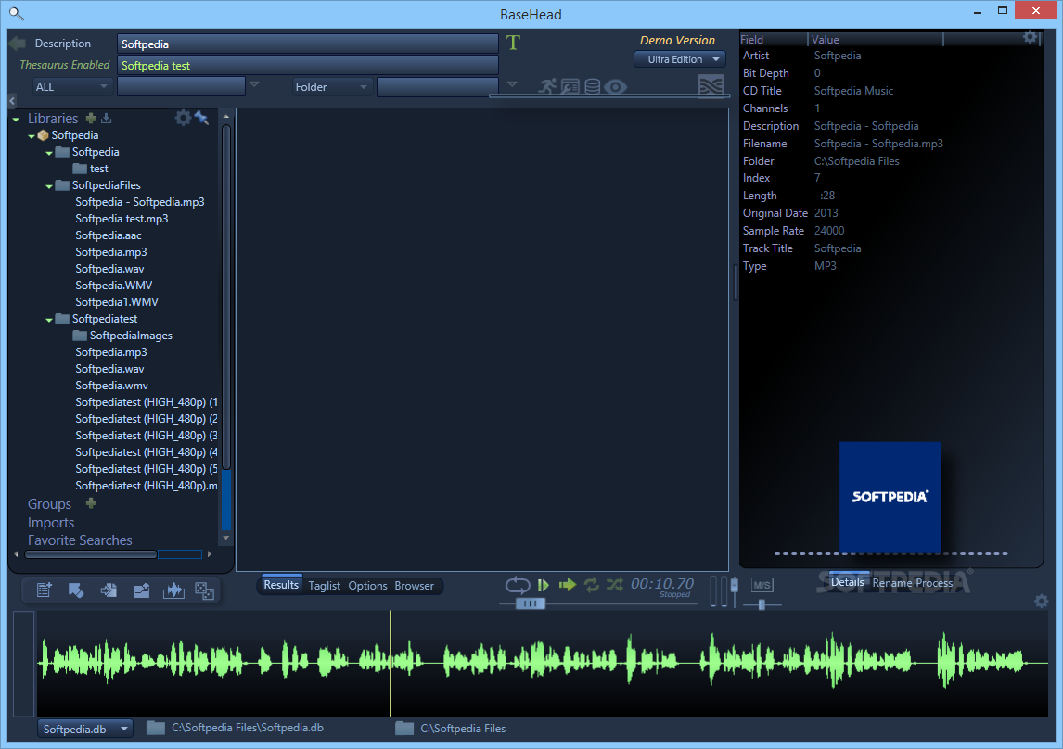The width and height of the screenshot is (1063, 749).
Task: Open Favorite Searches
Action: coord(80,540)
